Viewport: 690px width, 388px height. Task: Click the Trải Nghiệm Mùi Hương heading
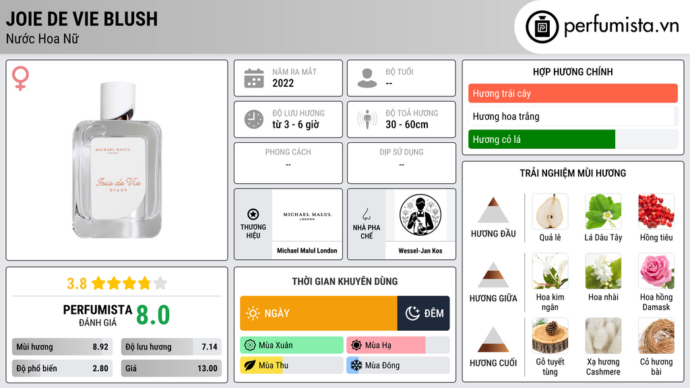[x=573, y=173]
